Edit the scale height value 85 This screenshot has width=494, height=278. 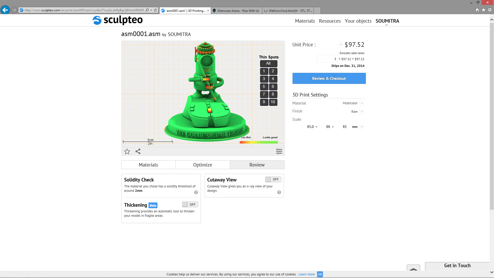[x=345, y=127]
